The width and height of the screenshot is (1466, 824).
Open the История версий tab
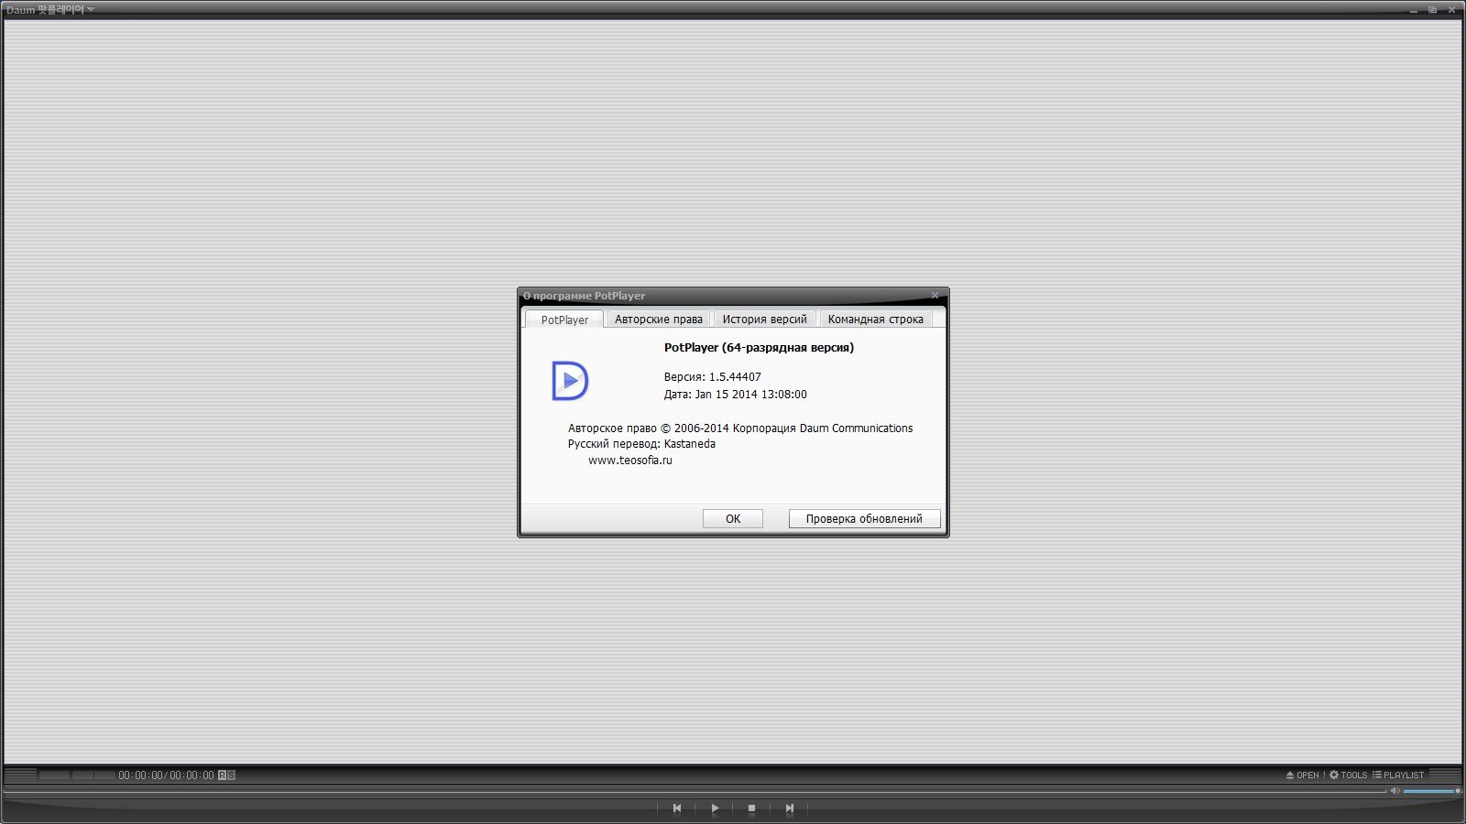[764, 320]
